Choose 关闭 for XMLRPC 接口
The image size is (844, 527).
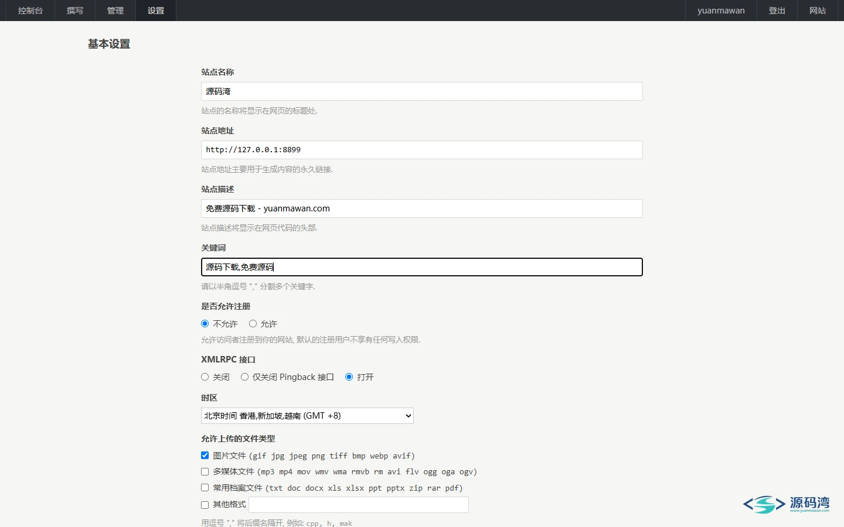point(205,377)
